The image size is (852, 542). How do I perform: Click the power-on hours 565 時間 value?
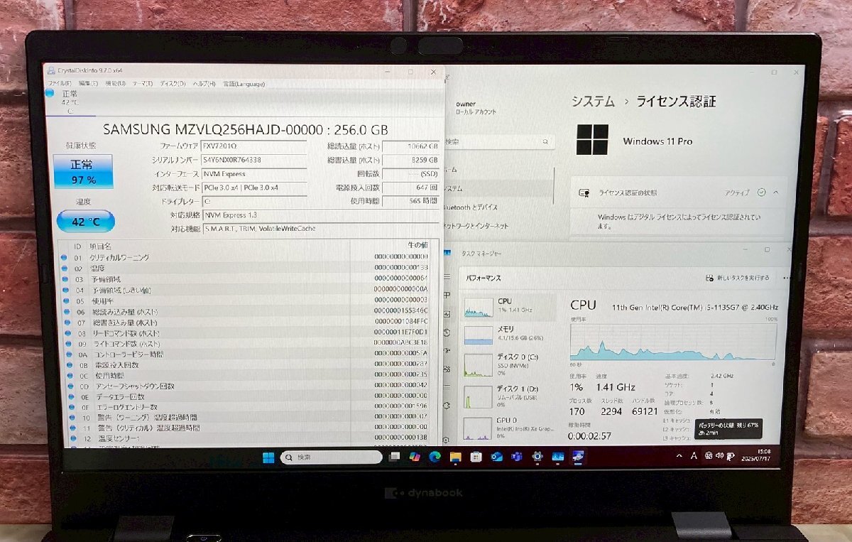(x=411, y=201)
